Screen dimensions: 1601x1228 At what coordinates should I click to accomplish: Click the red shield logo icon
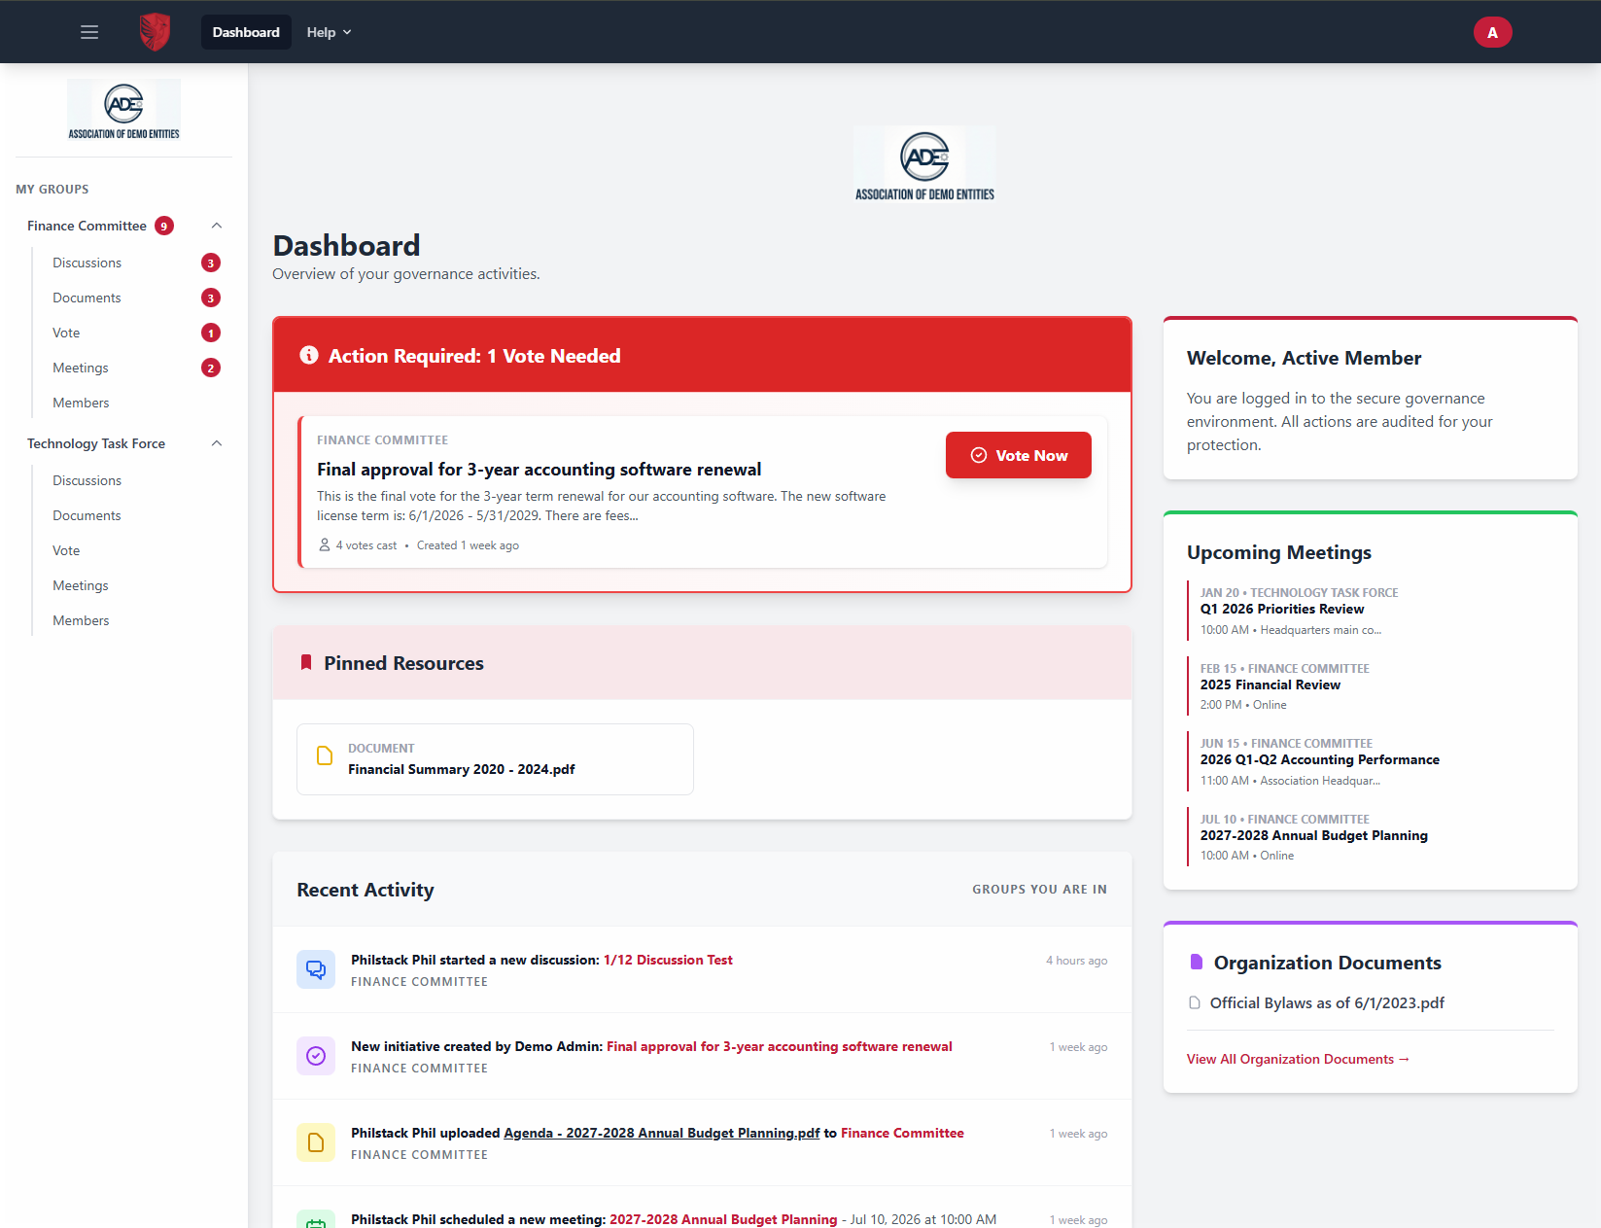coord(155,32)
